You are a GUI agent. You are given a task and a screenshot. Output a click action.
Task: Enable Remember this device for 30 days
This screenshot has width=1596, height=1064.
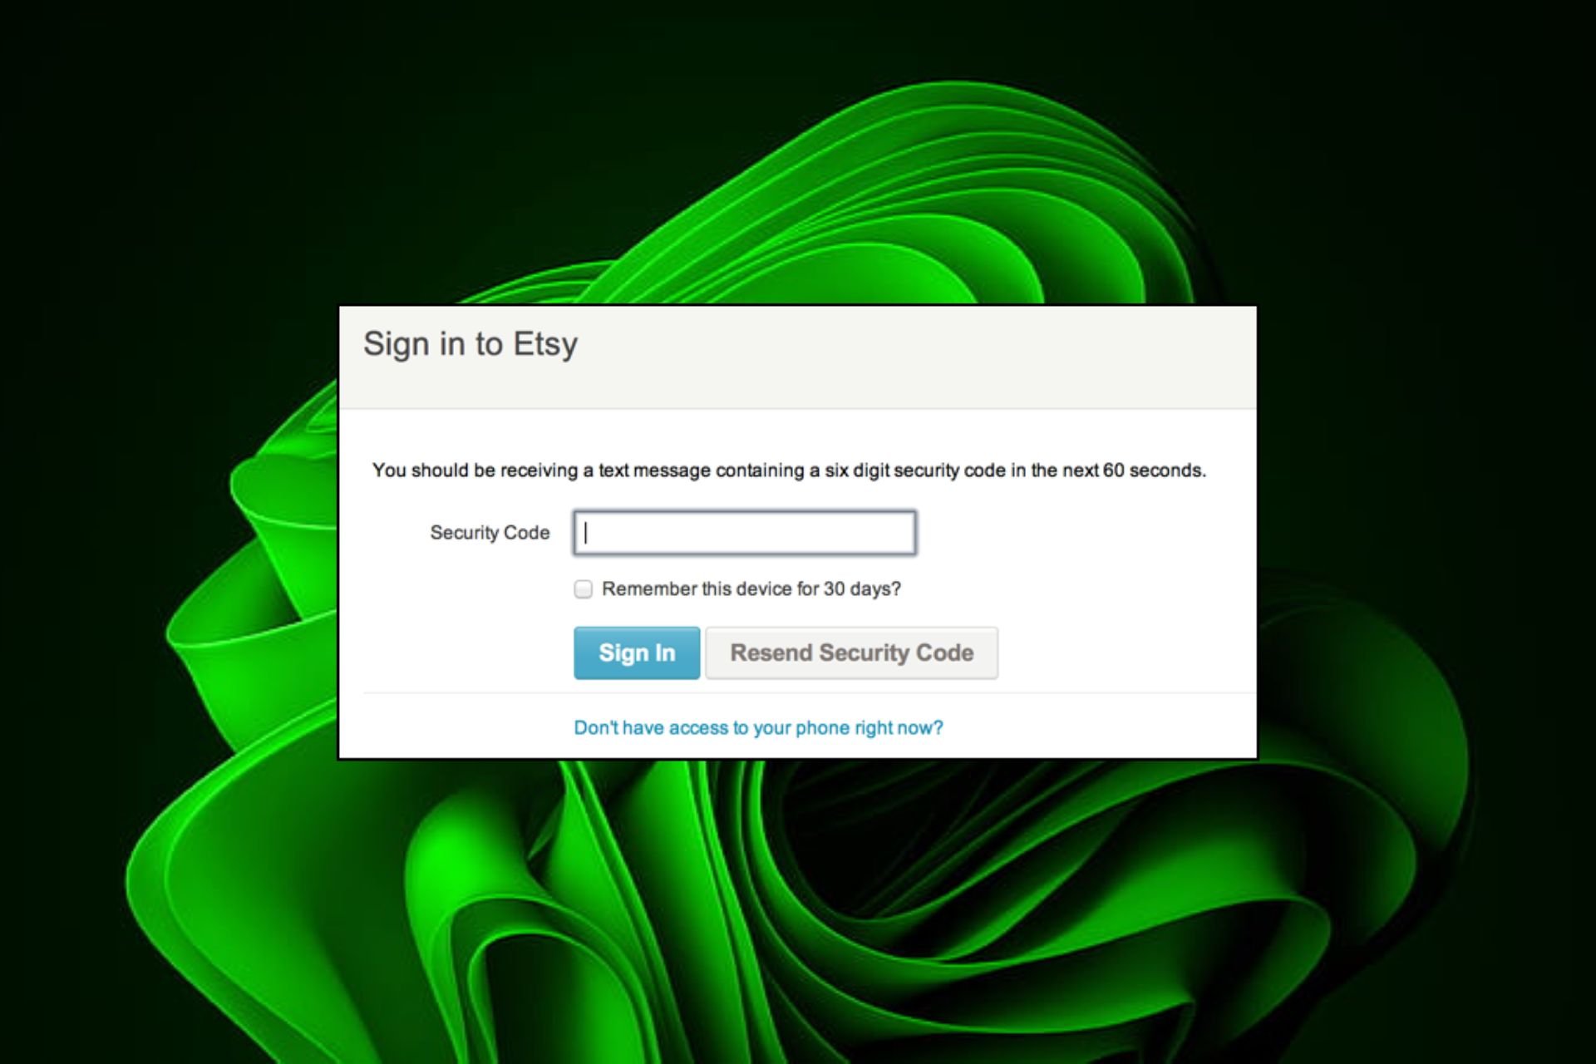(584, 589)
